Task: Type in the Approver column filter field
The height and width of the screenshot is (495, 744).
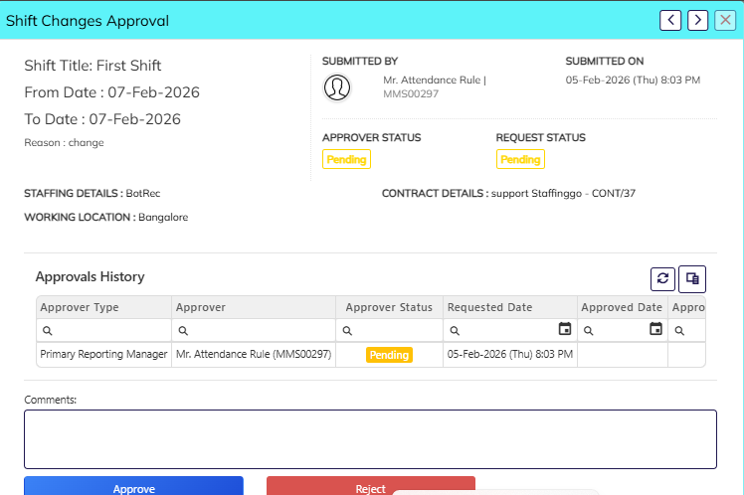Action: point(261,330)
